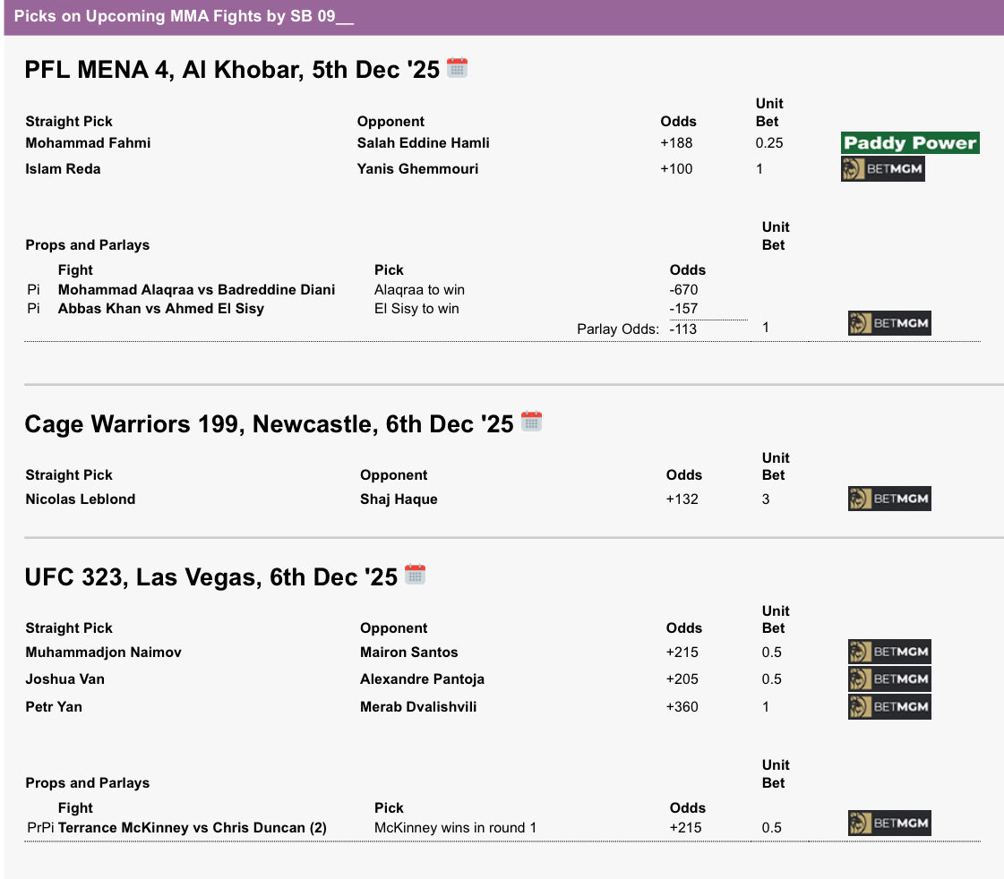Click Terrance McKinney vs Chris Duncan (2) fight

coord(192,828)
